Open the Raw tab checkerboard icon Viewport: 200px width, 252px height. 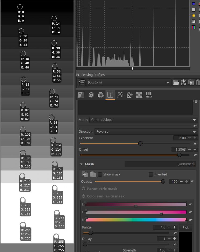[x=139, y=95]
